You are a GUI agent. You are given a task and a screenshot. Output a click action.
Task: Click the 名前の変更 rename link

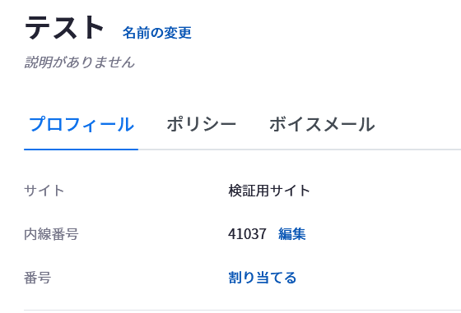click(157, 33)
